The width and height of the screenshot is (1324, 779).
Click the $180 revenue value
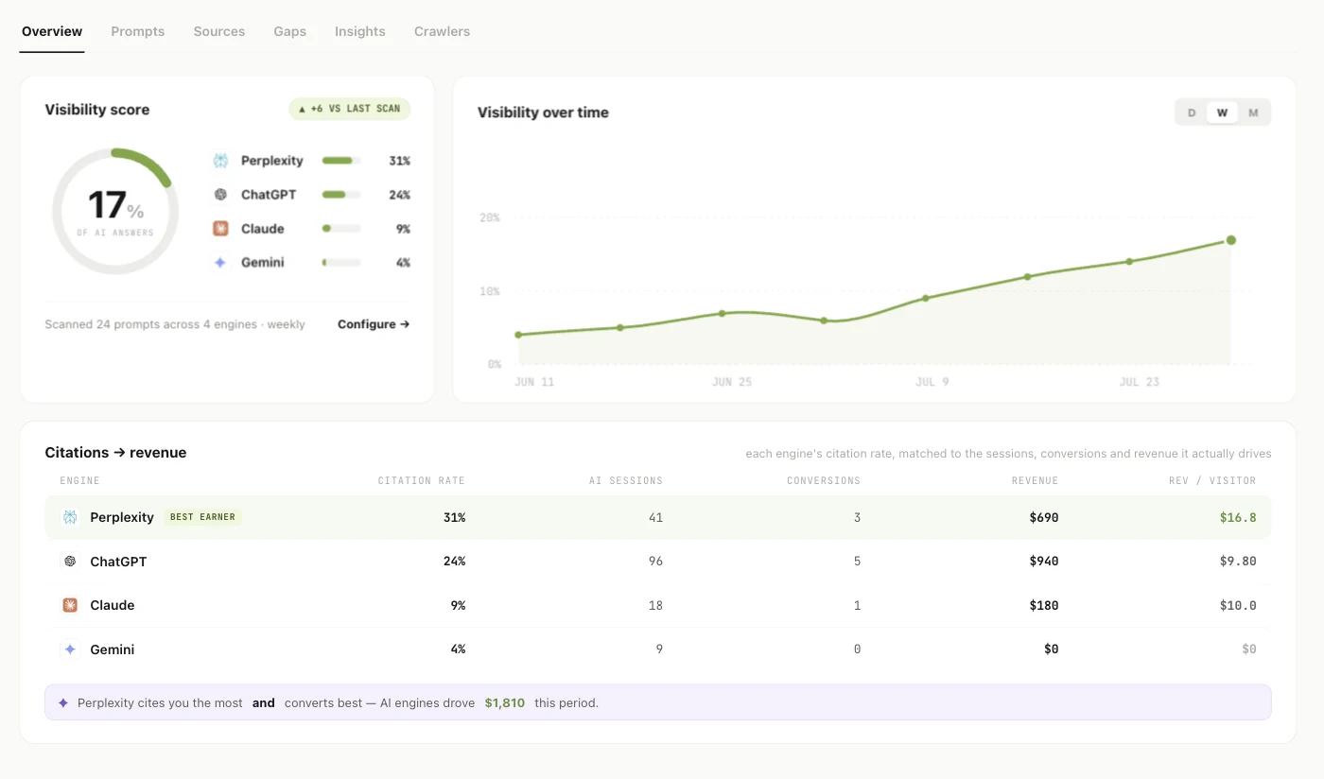pyautogui.click(x=1044, y=605)
